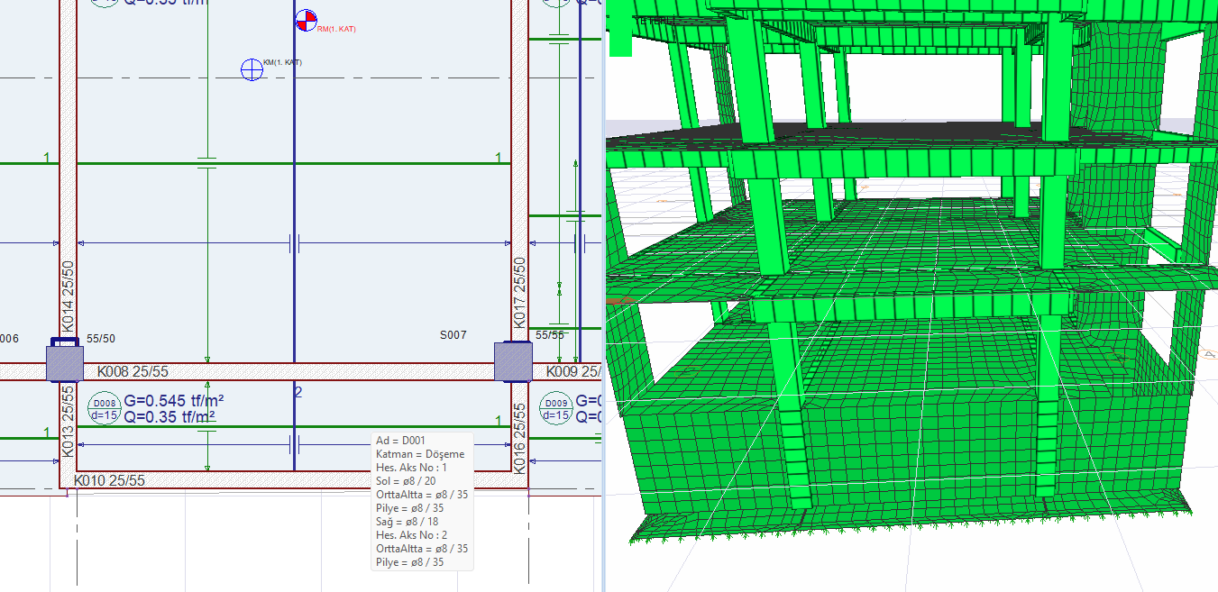The image size is (1218, 592).
Task: Click the Q=0.35 tf/m² load text
Action: tap(169, 416)
